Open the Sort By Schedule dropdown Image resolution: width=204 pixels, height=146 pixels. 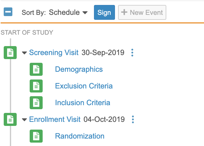pos(68,13)
